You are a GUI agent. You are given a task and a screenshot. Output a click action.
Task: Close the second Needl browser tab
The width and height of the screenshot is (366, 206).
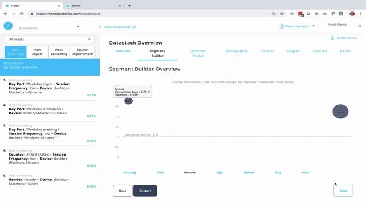click(x=120, y=6)
